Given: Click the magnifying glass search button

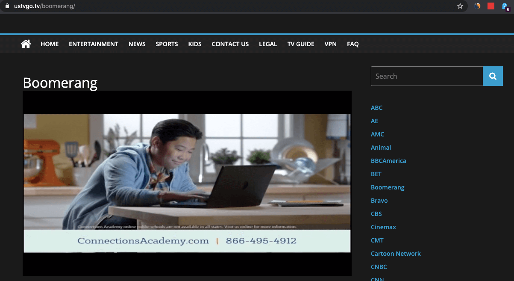Looking at the screenshot, I should click(x=493, y=76).
